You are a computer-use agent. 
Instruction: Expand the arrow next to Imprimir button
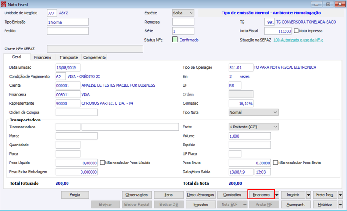click(x=309, y=195)
